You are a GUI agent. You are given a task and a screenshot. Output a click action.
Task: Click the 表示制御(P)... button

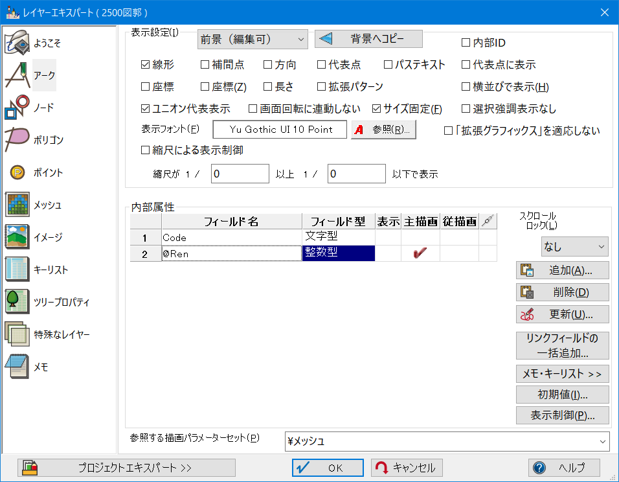[x=562, y=415]
